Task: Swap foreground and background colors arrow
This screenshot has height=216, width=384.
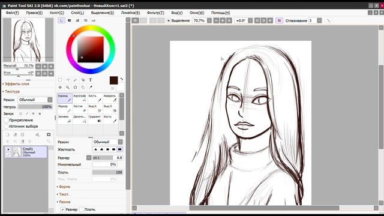Action: tap(122, 79)
